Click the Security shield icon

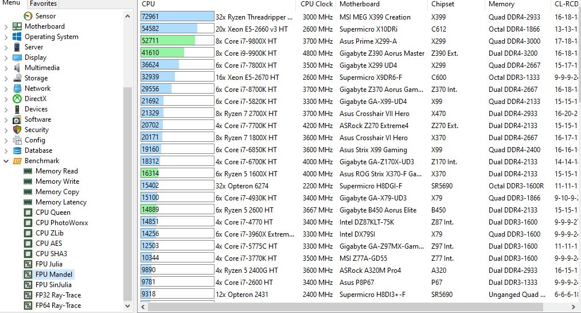[x=17, y=130]
